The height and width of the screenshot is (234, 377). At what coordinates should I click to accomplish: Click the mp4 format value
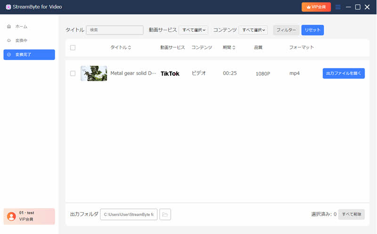(x=295, y=73)
